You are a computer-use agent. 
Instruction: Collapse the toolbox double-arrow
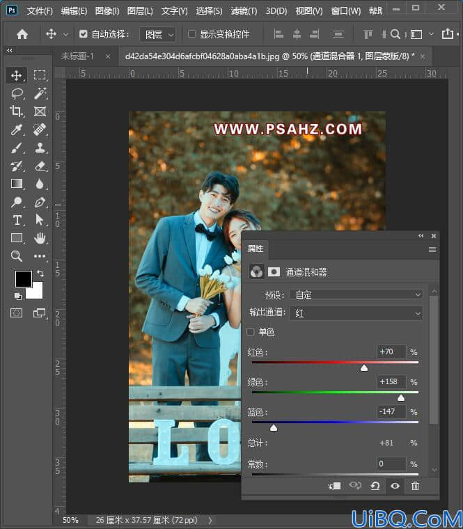10,51
